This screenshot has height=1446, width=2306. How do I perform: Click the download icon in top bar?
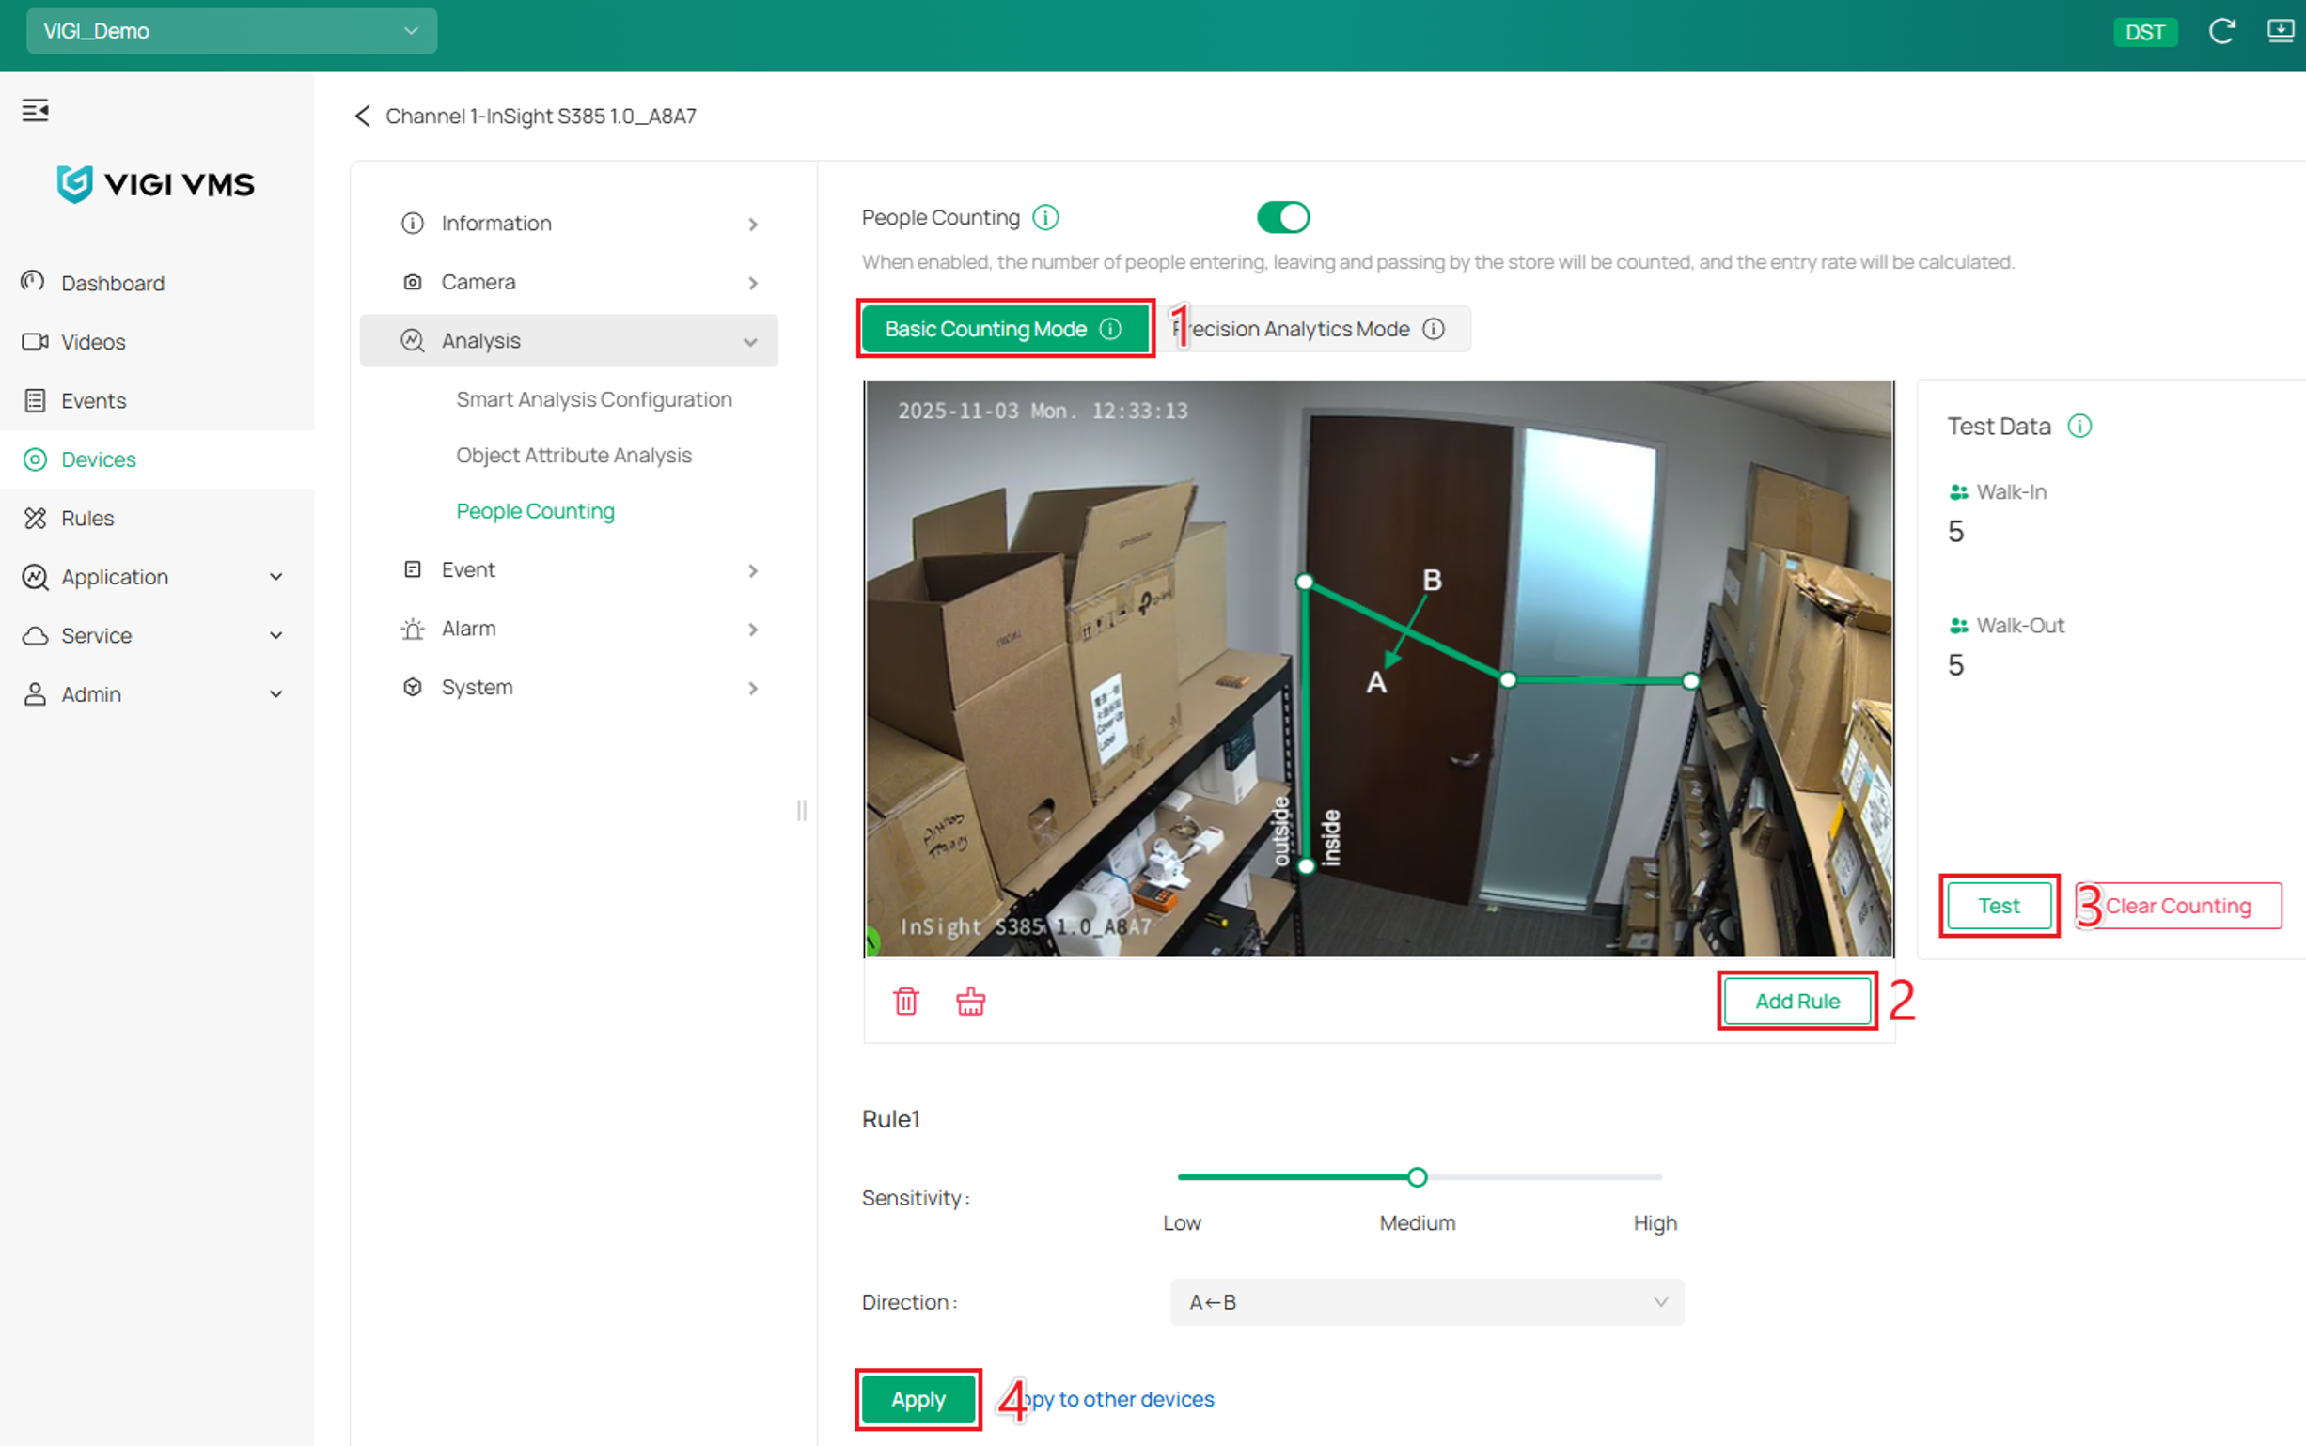(x=2281, y=32)
